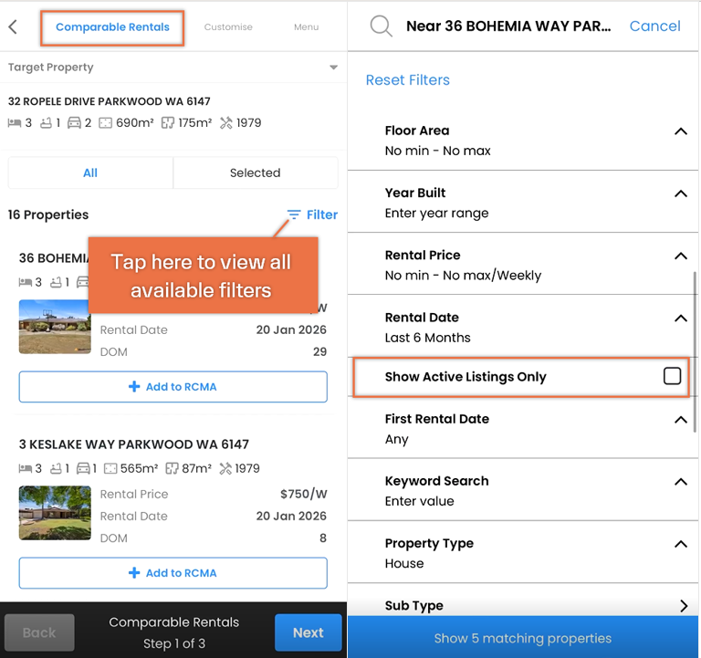Click the bedroom icon for 32 Ropele Drive
This screenshot has width=701, height=658.
[15, 122]
